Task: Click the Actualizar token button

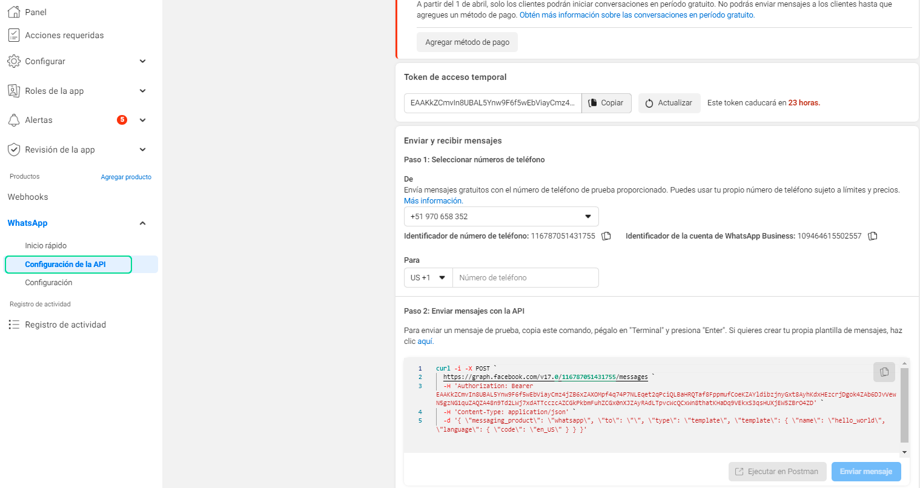Action: 669,103
